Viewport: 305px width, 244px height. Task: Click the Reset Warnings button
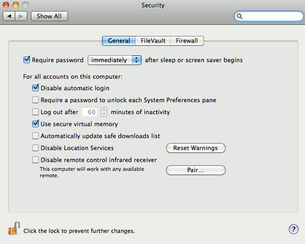pos(196,148)
